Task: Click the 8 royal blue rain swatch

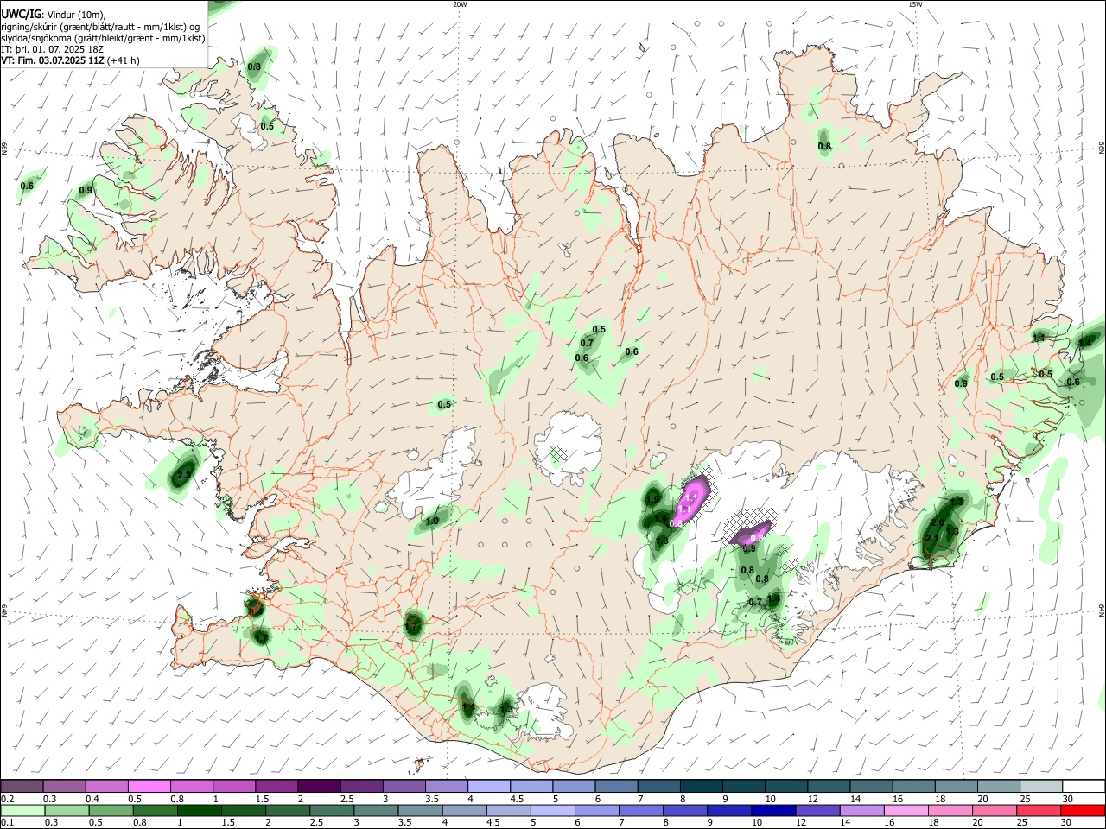Action: (684, 810)
